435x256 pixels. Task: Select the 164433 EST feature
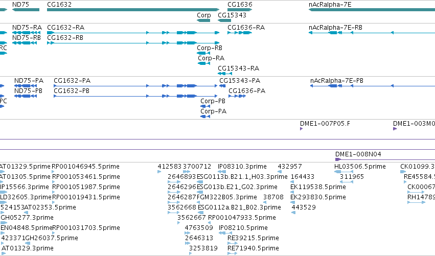tap(292, 182)
